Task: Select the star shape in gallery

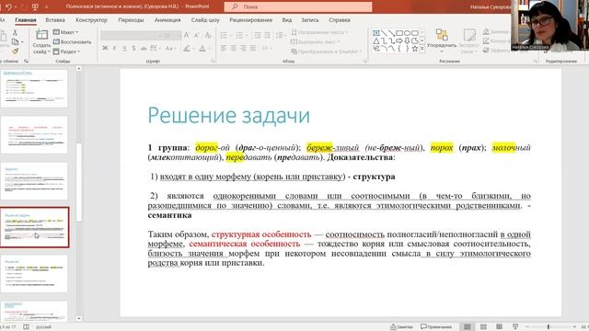Action: coord(415,49)
